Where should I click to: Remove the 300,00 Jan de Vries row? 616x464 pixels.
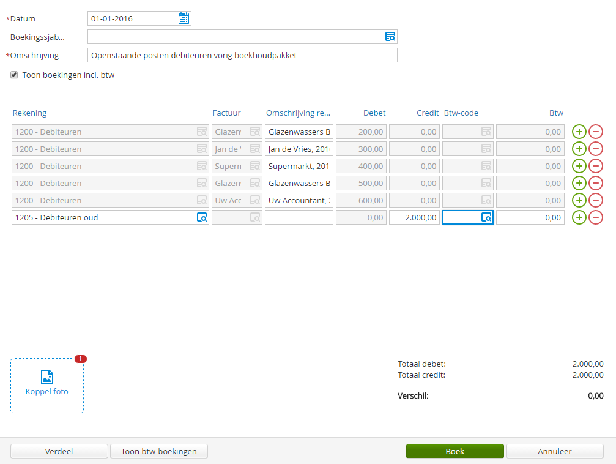click(x=595, y=149)
